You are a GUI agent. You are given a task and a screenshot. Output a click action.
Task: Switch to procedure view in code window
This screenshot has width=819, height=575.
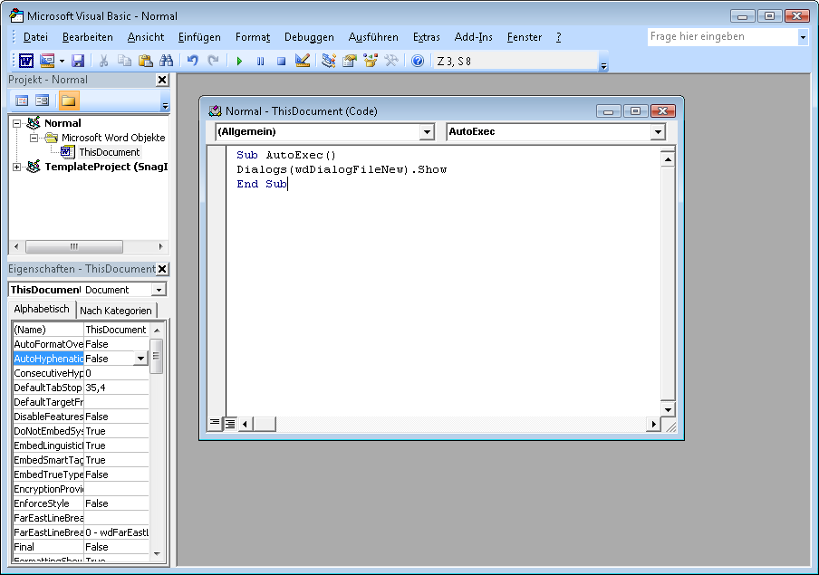[215, 423]
